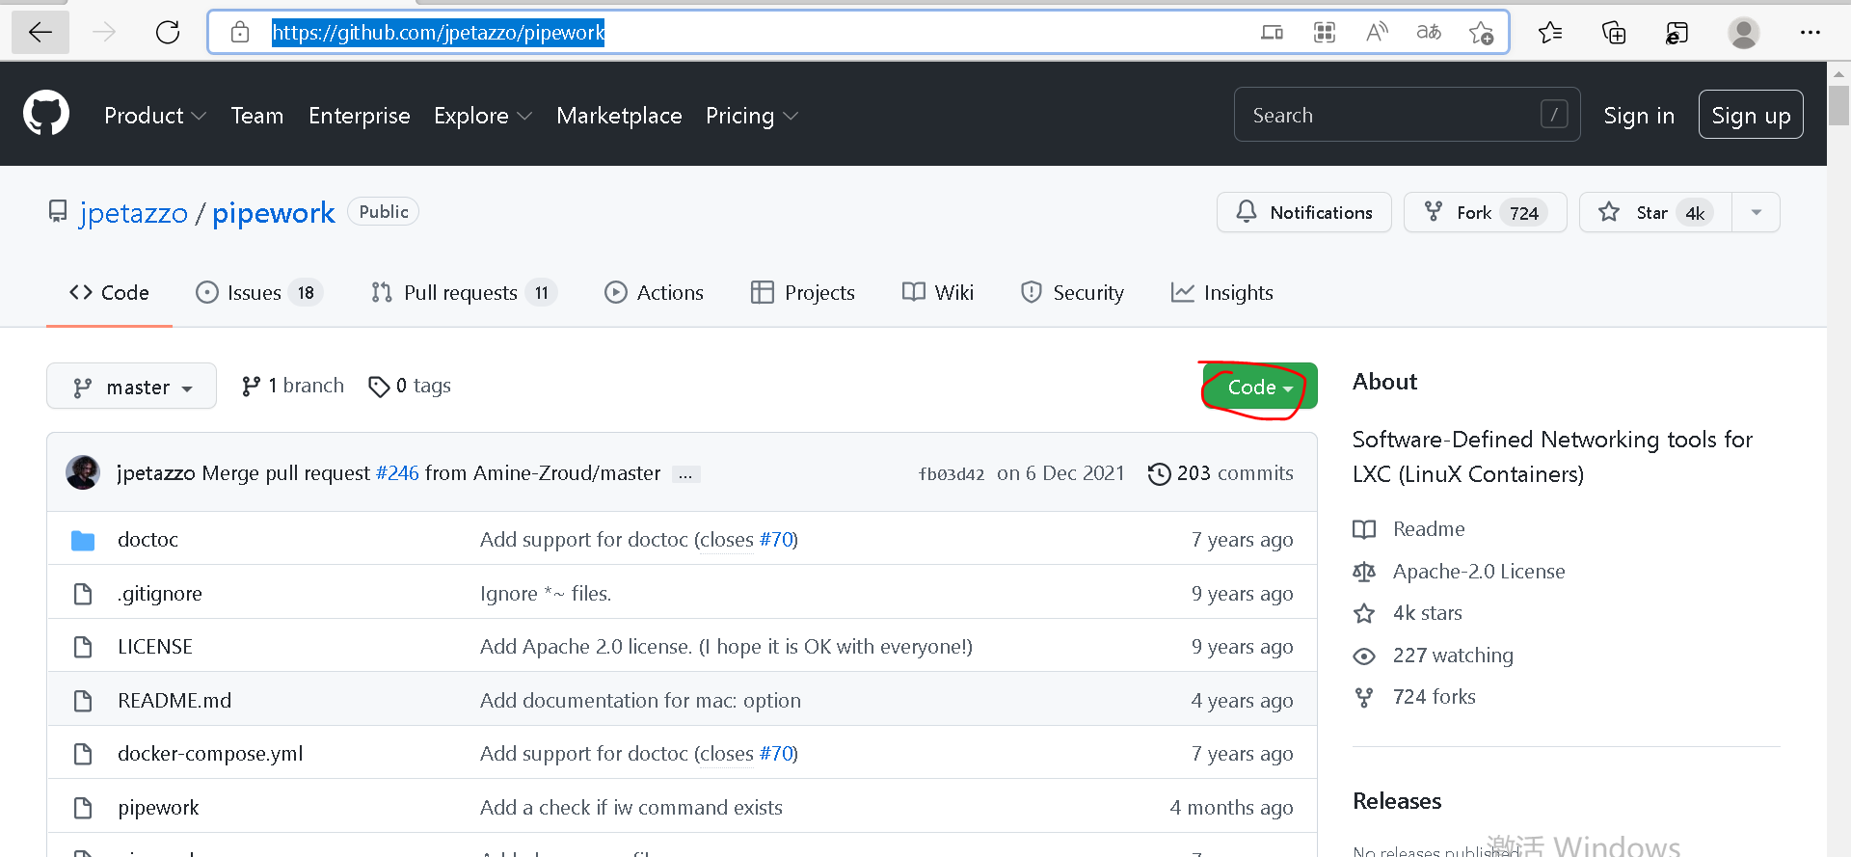Click the QR code icon in address bar
The height and width of the screenshot is (857, 1851).
point(1325,33)
